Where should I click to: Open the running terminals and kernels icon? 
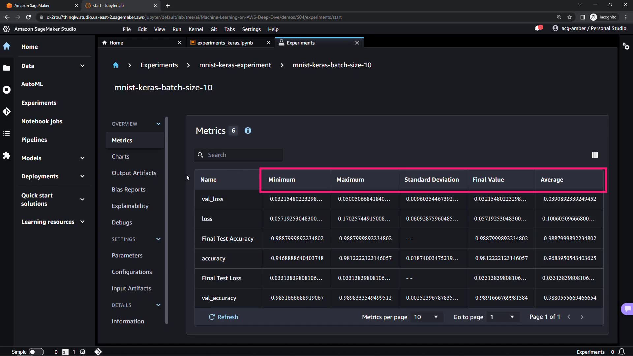[7, 90]
